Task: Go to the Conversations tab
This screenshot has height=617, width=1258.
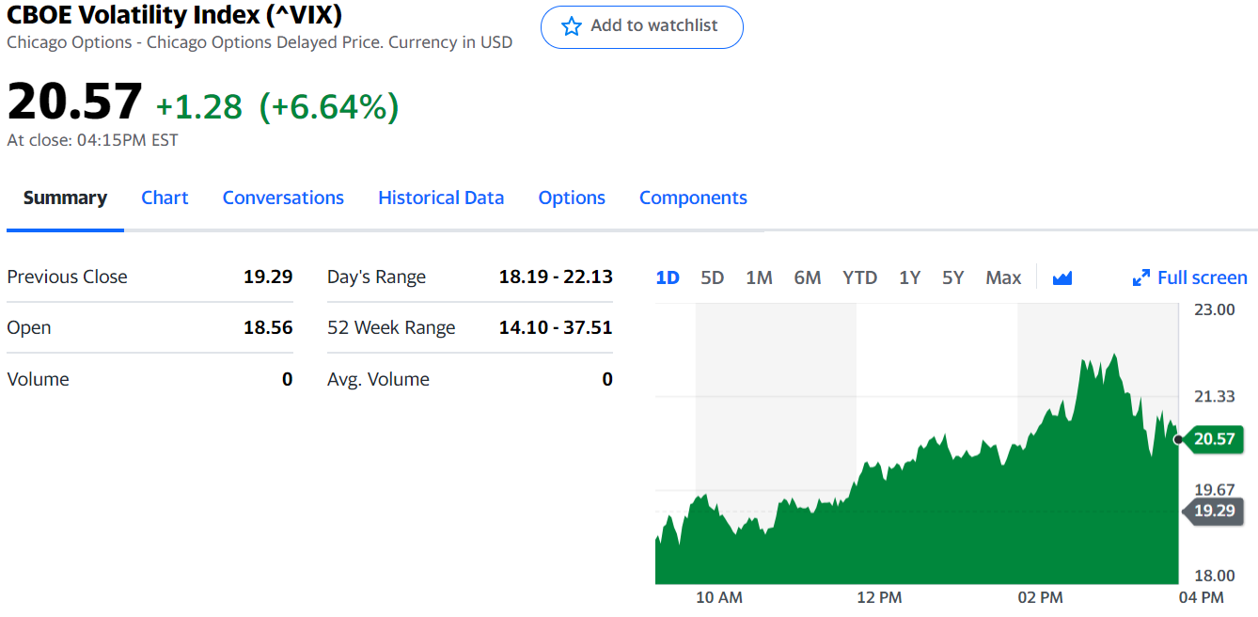Action: tap(283, 198)
